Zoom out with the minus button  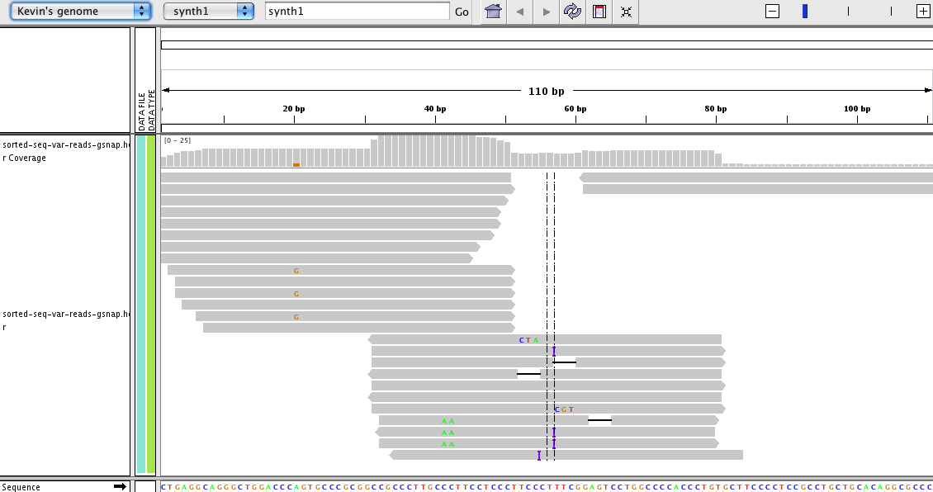coord(772,12)
